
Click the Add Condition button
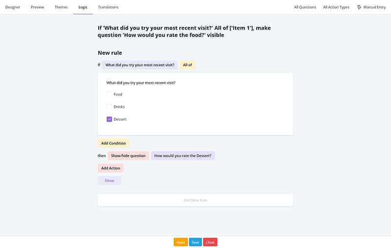point(113,143)
